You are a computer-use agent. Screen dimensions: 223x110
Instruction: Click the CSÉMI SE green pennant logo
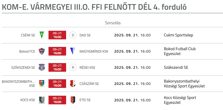click(42, 35)
